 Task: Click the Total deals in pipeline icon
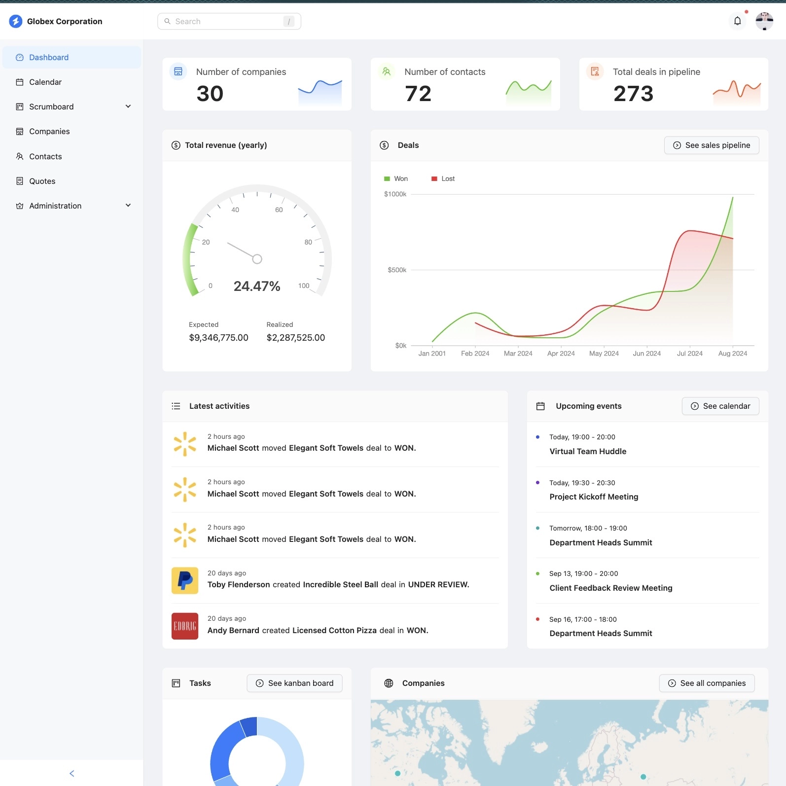tap(595, 71)
